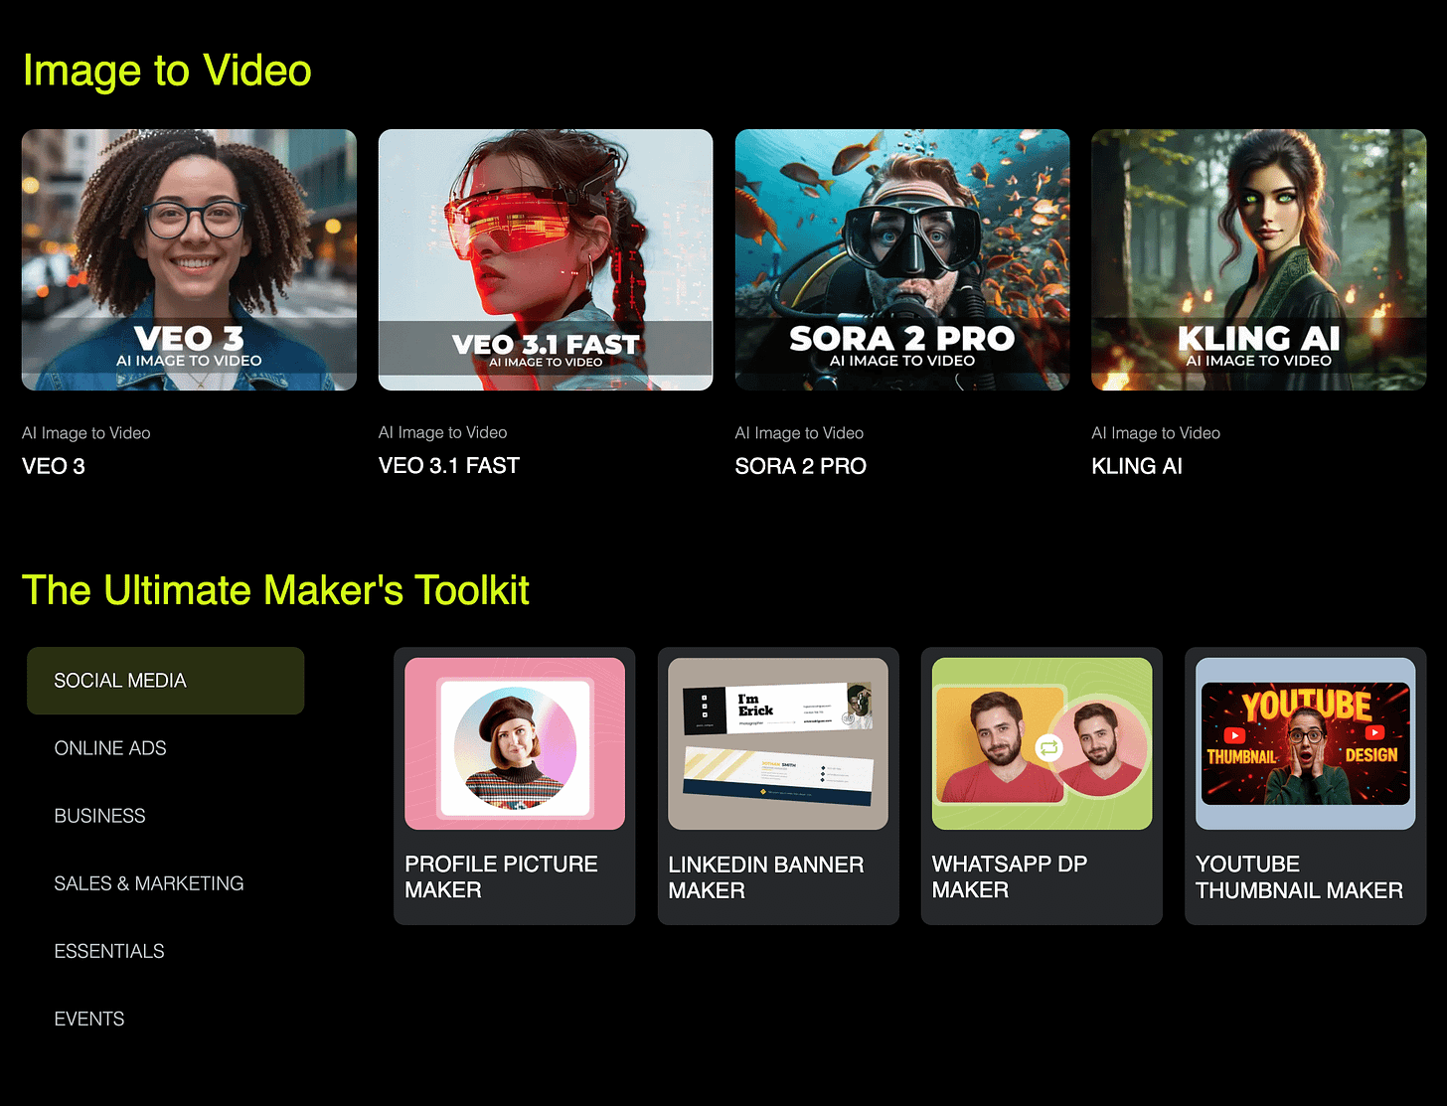Click the 'Image to Video' section heading
The height and width of the screenshot is (1106, 1447).
click(x=167, y=71)
